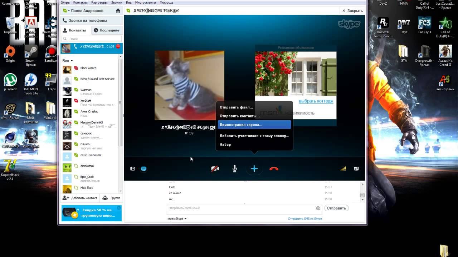Image resolution: width=458 pixels, height=257 pixels.
Task: Switch to the Контакты tab
Action: coord(76,30)
